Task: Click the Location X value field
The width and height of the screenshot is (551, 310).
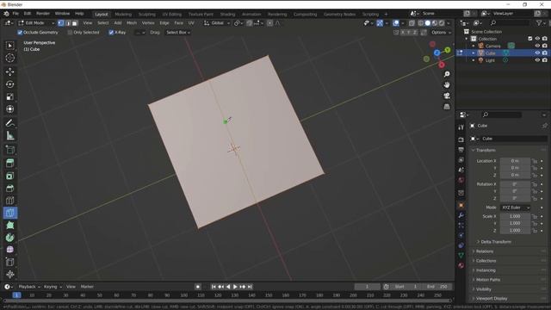Action: click(515, 161)
